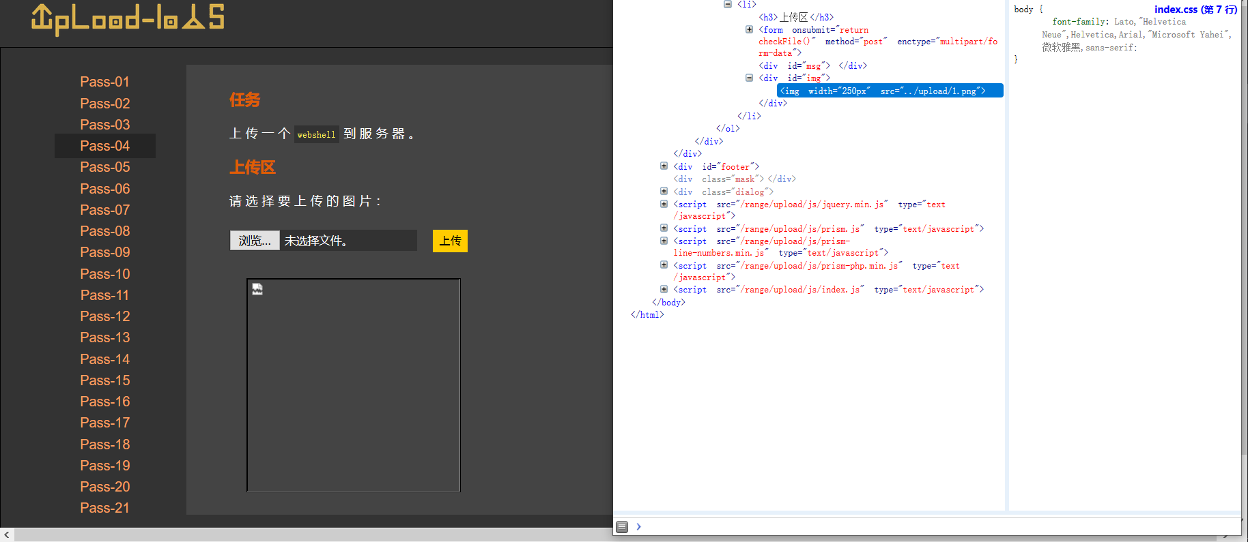Viewport: 1248px width, 542px height.
Task: Go to Pass-09 level
Action: 105,252
